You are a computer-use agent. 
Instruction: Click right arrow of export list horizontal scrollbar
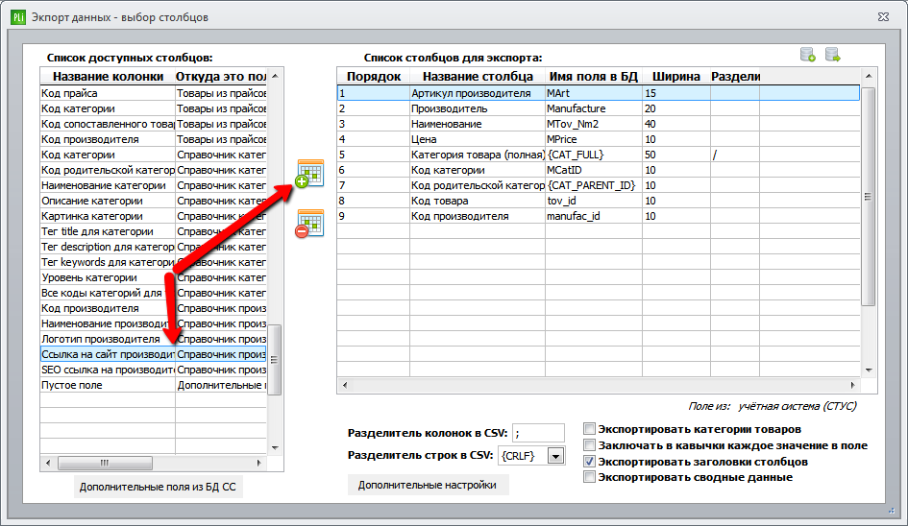[852, 385]
